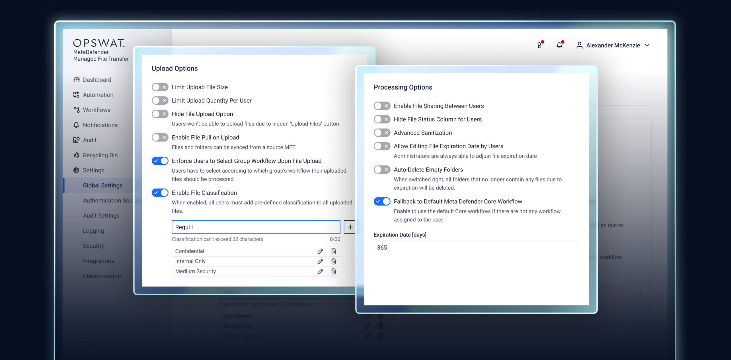The image size is (731, 360).
Task: Delete the Medium Security classification via trash icon
Action: 333,272
